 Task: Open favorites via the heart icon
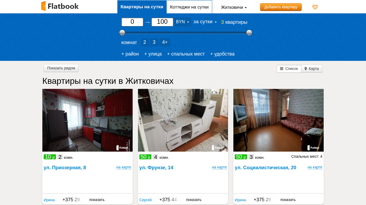pos(315,7)
